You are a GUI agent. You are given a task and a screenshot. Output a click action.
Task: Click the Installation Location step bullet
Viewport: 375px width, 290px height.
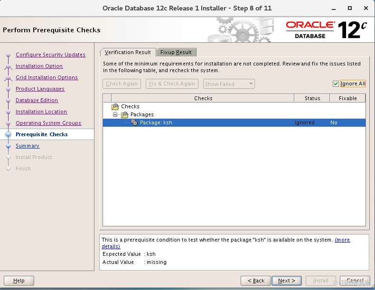click(x=9, y=112)
